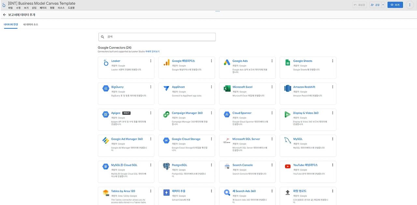Open three-dot menu on 파일 업로드 card
The height and width of the screenshot is (205, 417).
(x=332, y=191)
